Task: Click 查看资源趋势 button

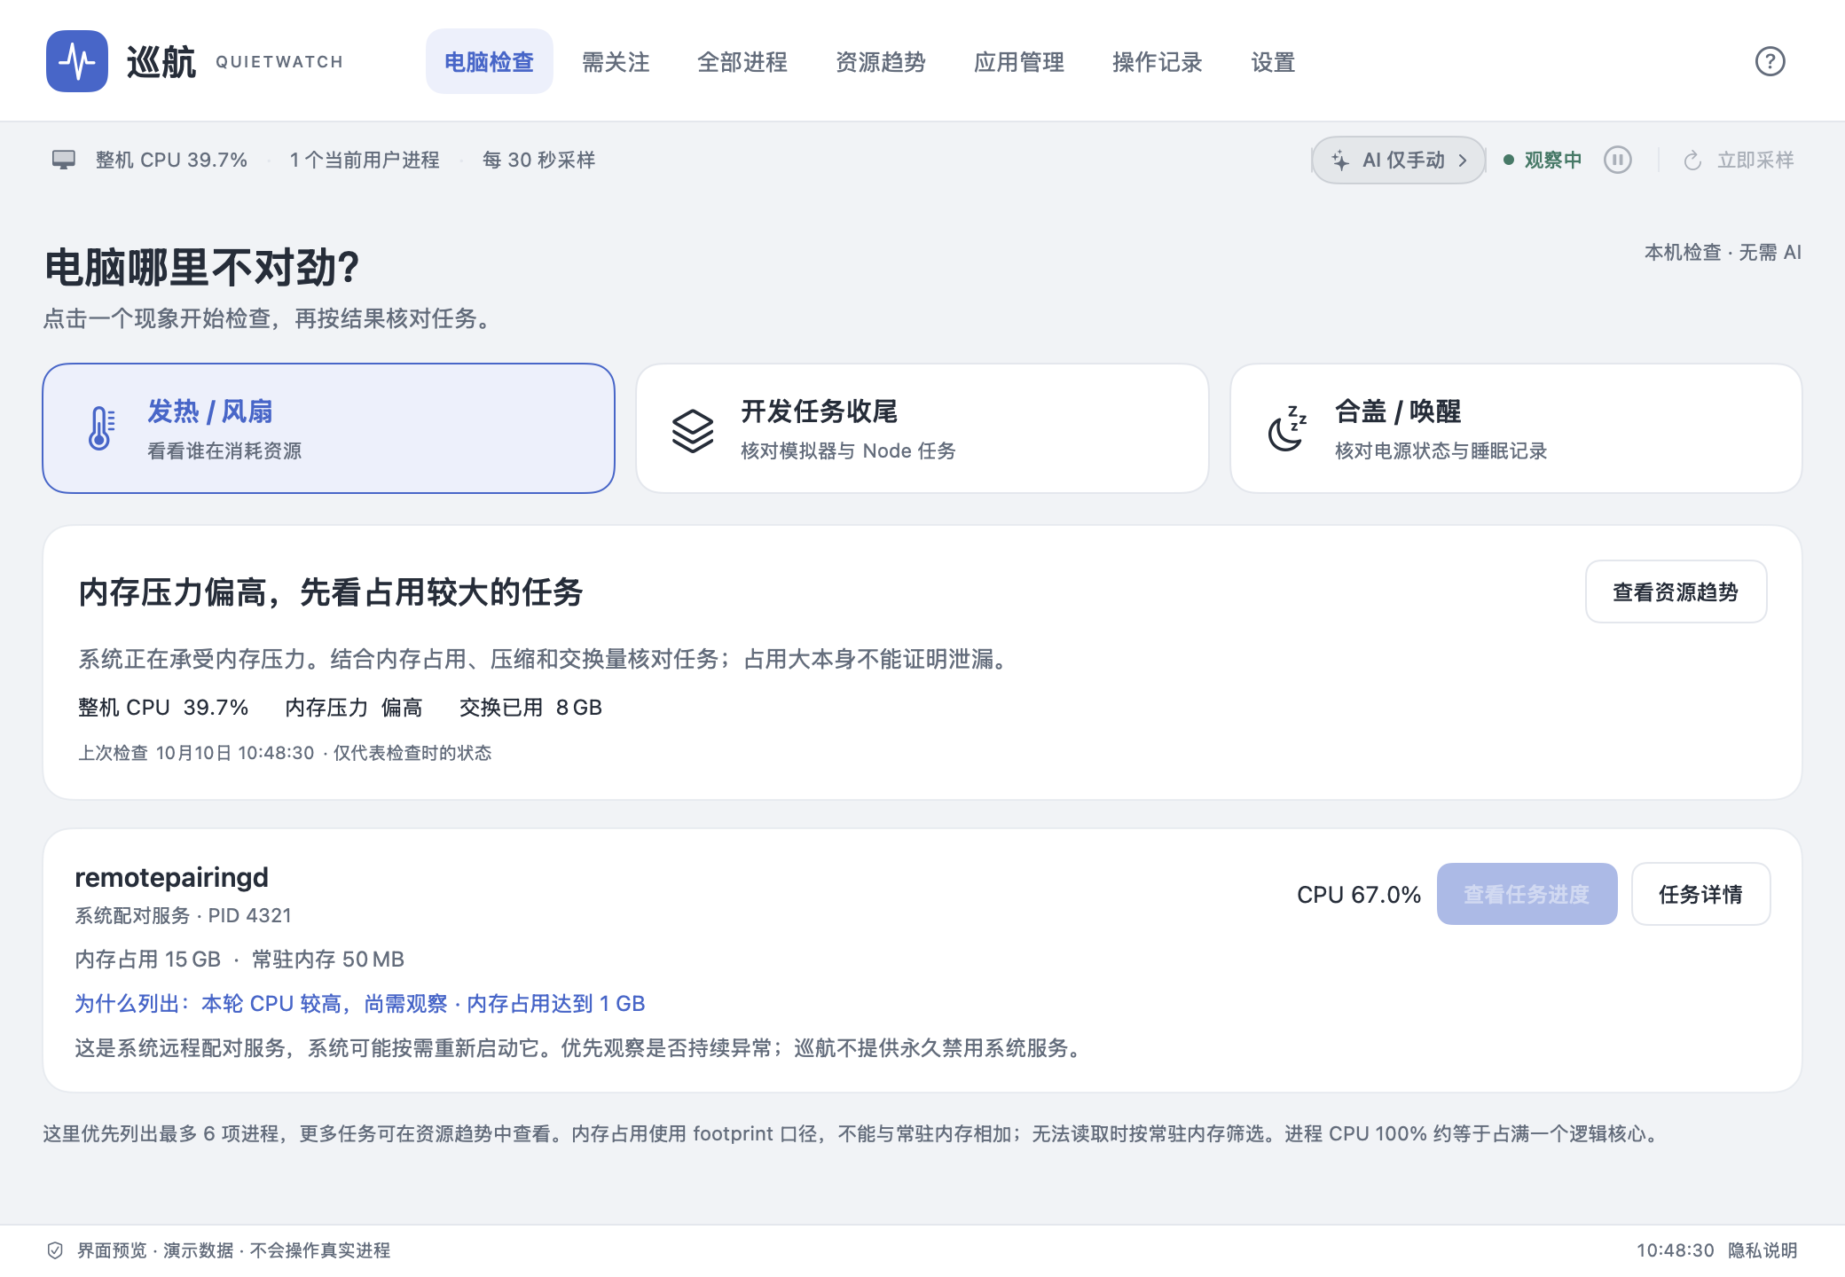Action: tap(1676, 591)
